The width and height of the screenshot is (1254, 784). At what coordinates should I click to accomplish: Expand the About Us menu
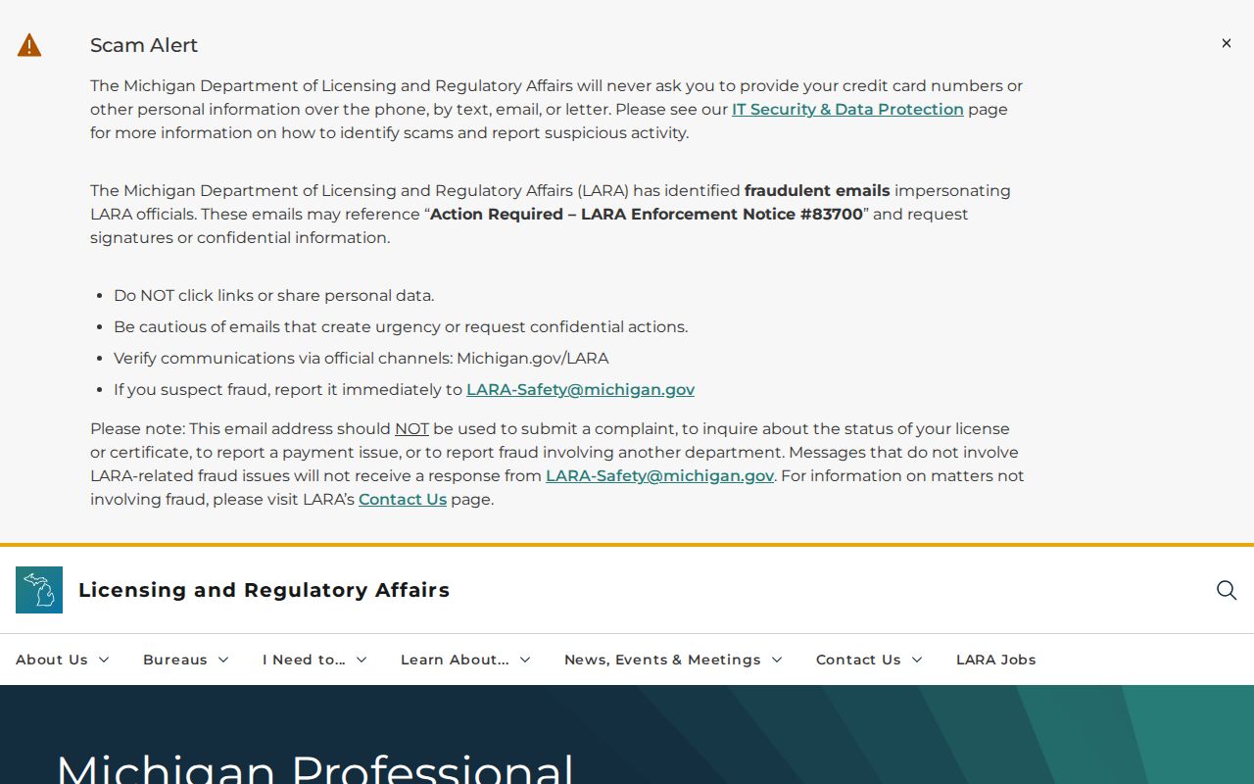click(63, 660)
